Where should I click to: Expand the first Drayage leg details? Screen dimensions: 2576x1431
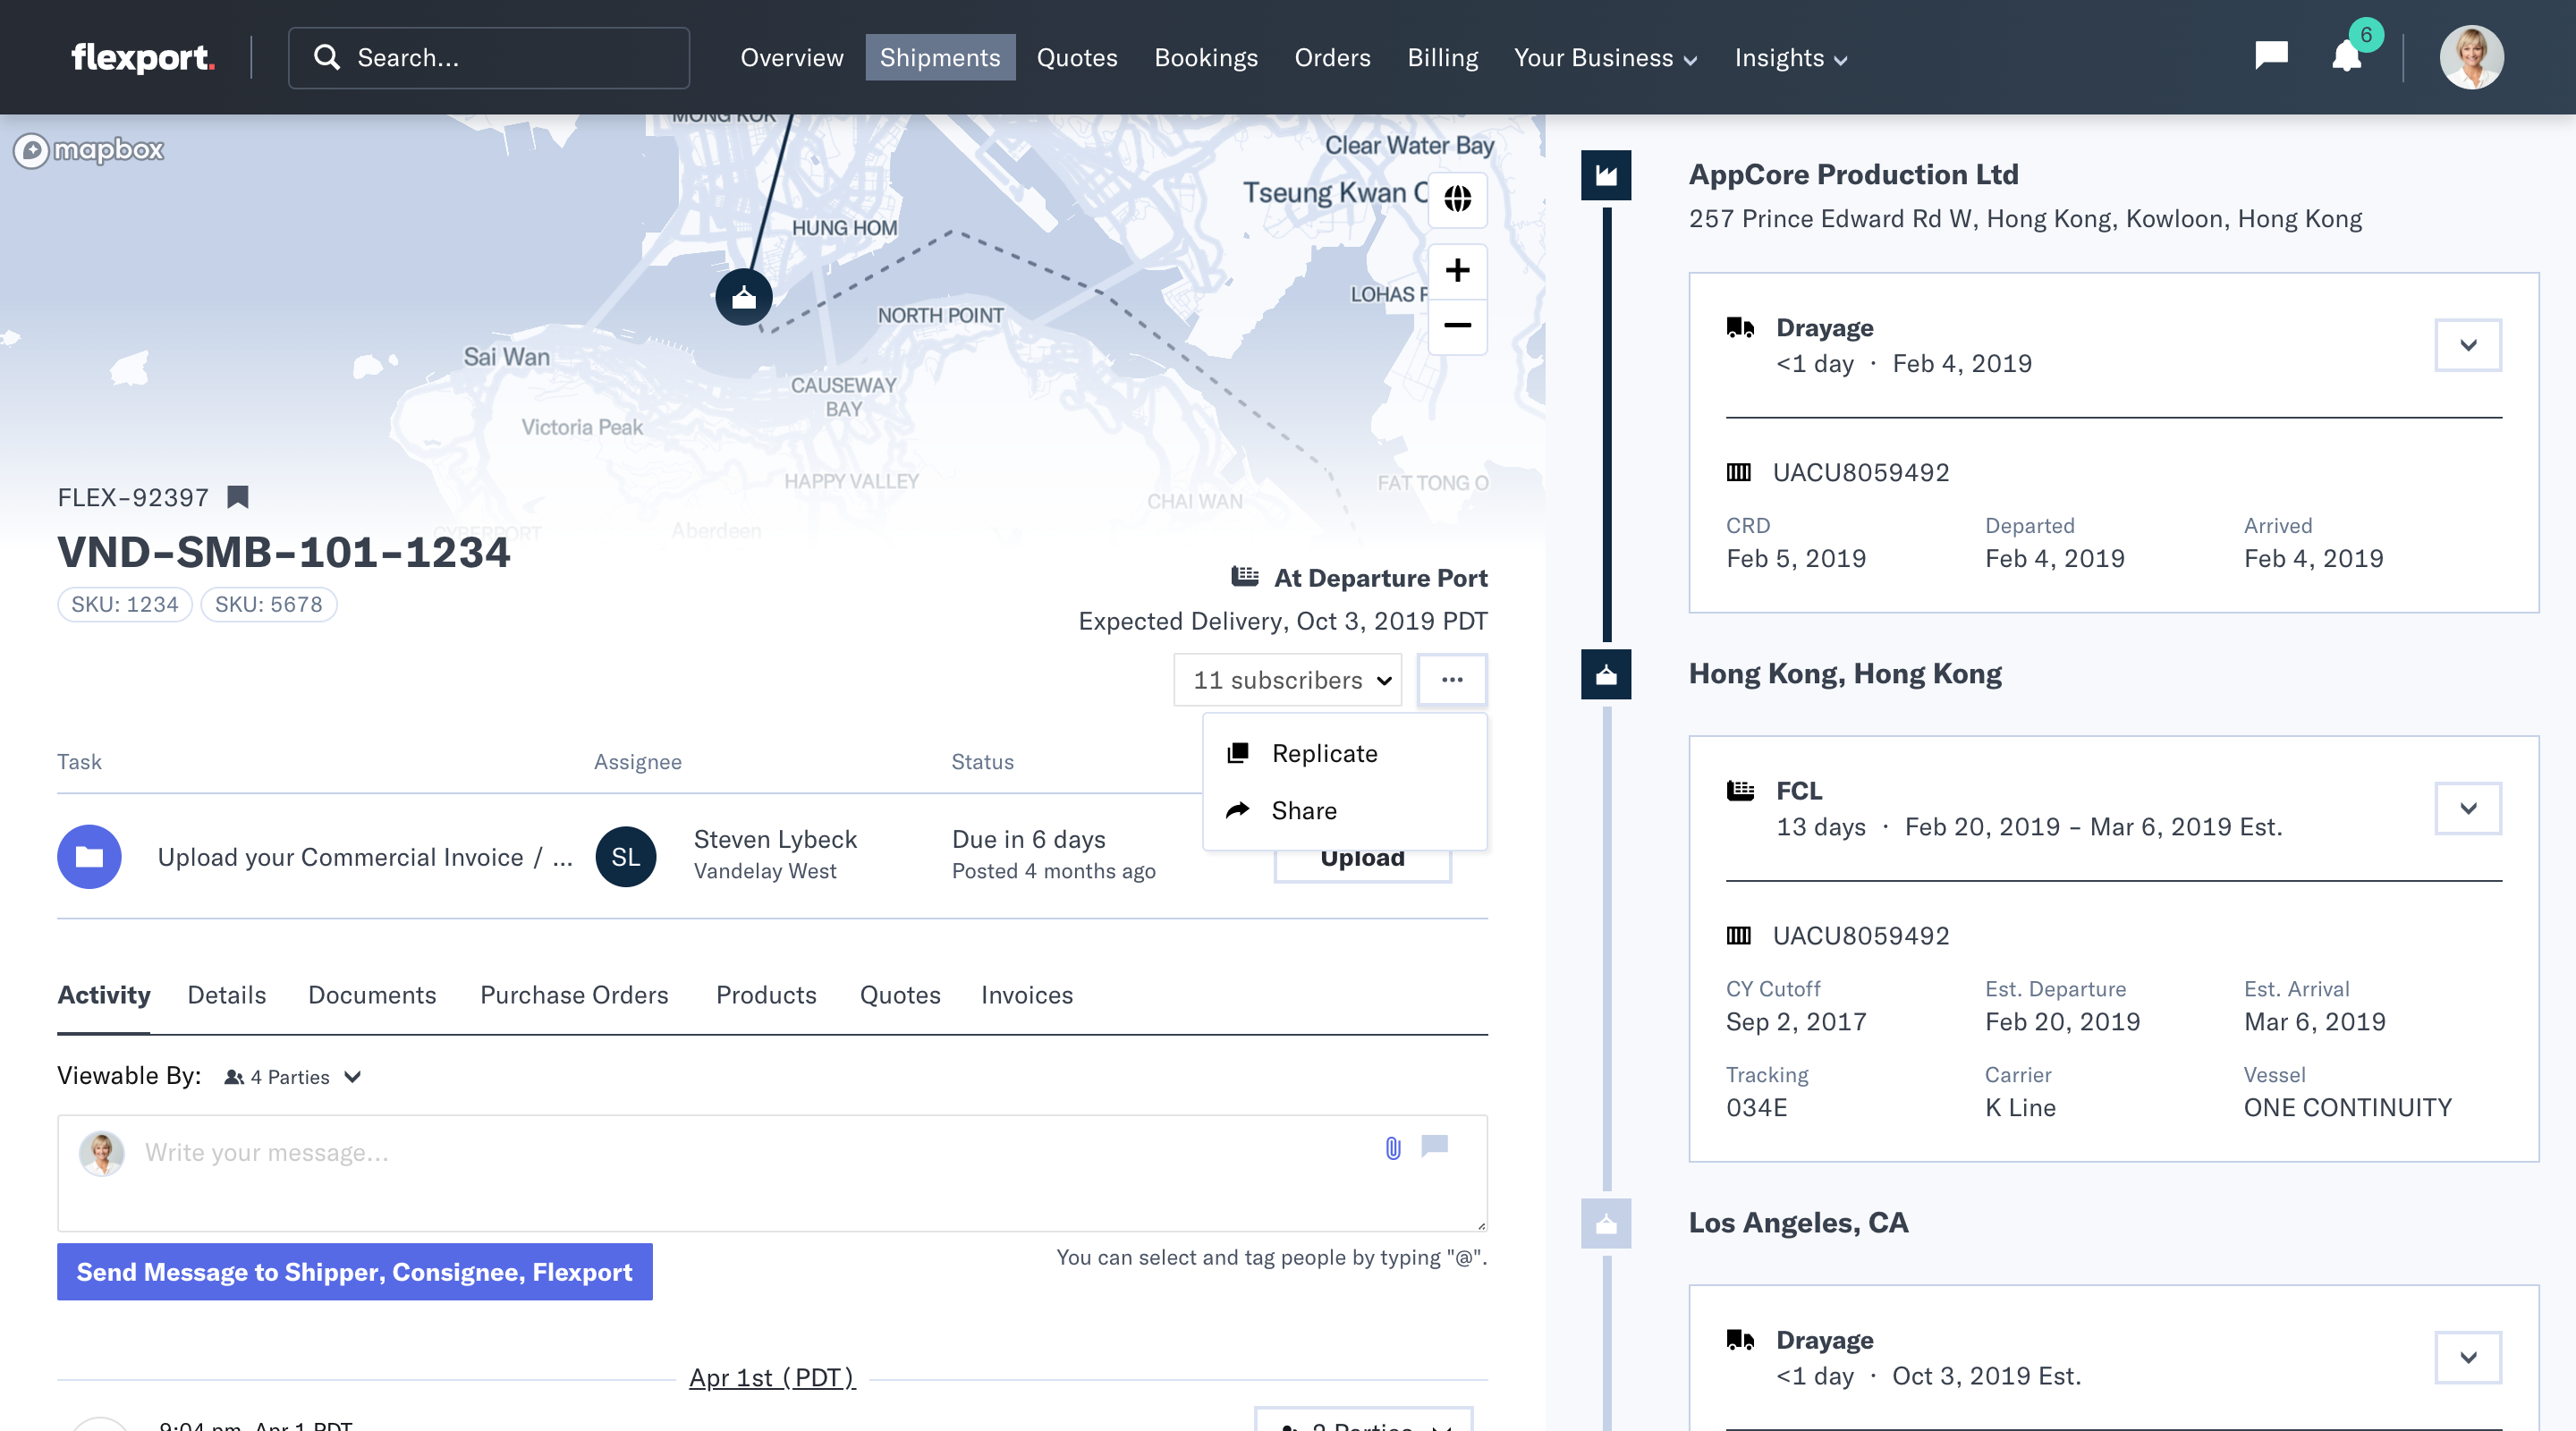(2467, 345)
